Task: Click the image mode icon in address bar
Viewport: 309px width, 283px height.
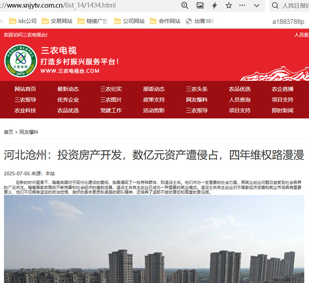Action: 200,5
